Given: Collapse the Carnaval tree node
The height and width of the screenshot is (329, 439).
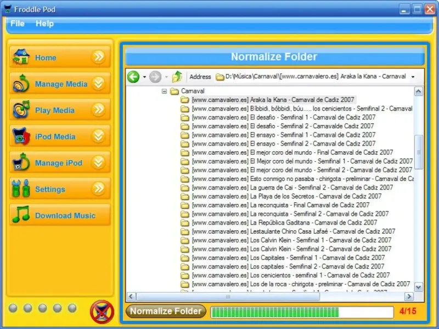Looking at the screenshot, I should pos(164,91).
